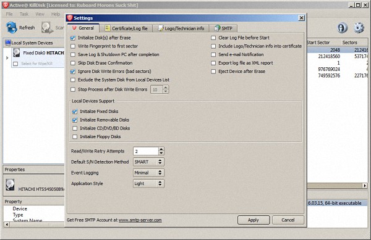371x240 pixels.
Task: Select the row with start sector 976769024
Action: pyautogui.click(x=338, y=69)
